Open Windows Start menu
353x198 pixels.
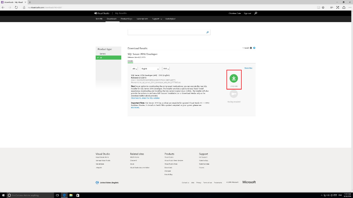click(3, 195)
